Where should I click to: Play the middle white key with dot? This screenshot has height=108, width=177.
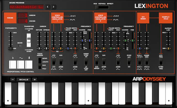88,94
